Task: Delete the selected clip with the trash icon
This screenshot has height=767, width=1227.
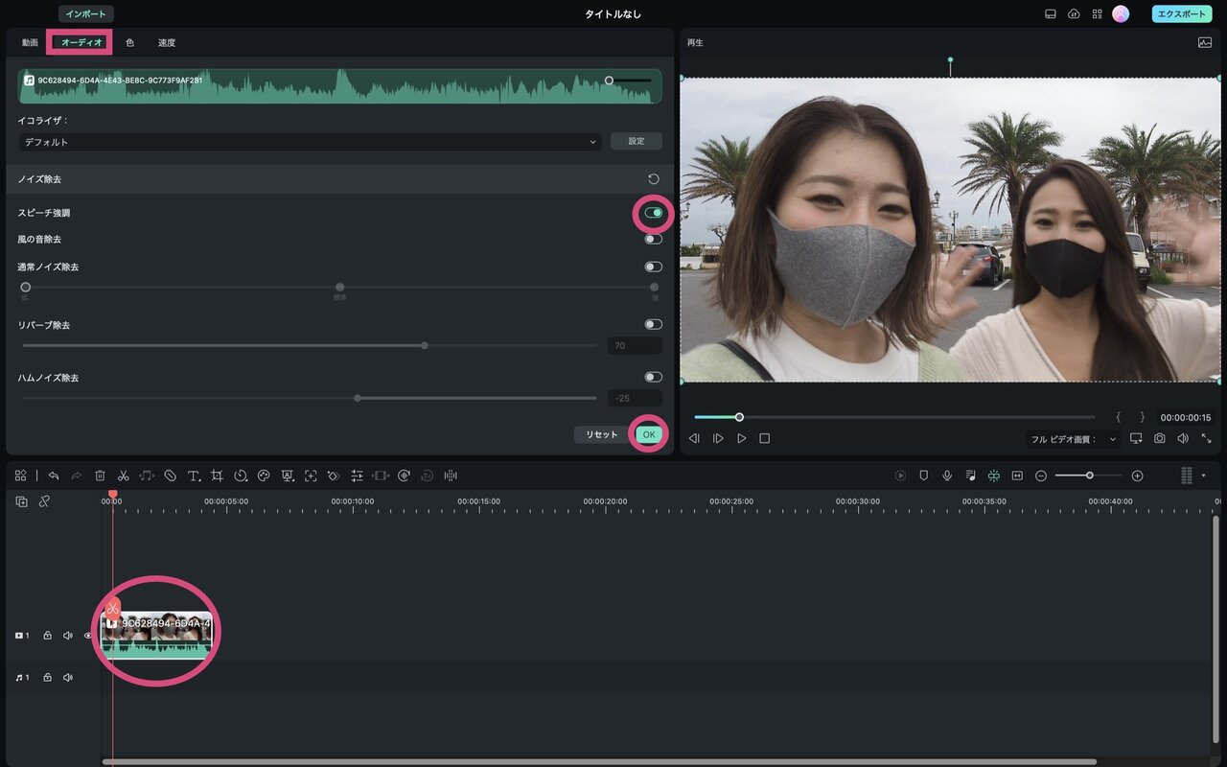Action: tap(100, 476)
